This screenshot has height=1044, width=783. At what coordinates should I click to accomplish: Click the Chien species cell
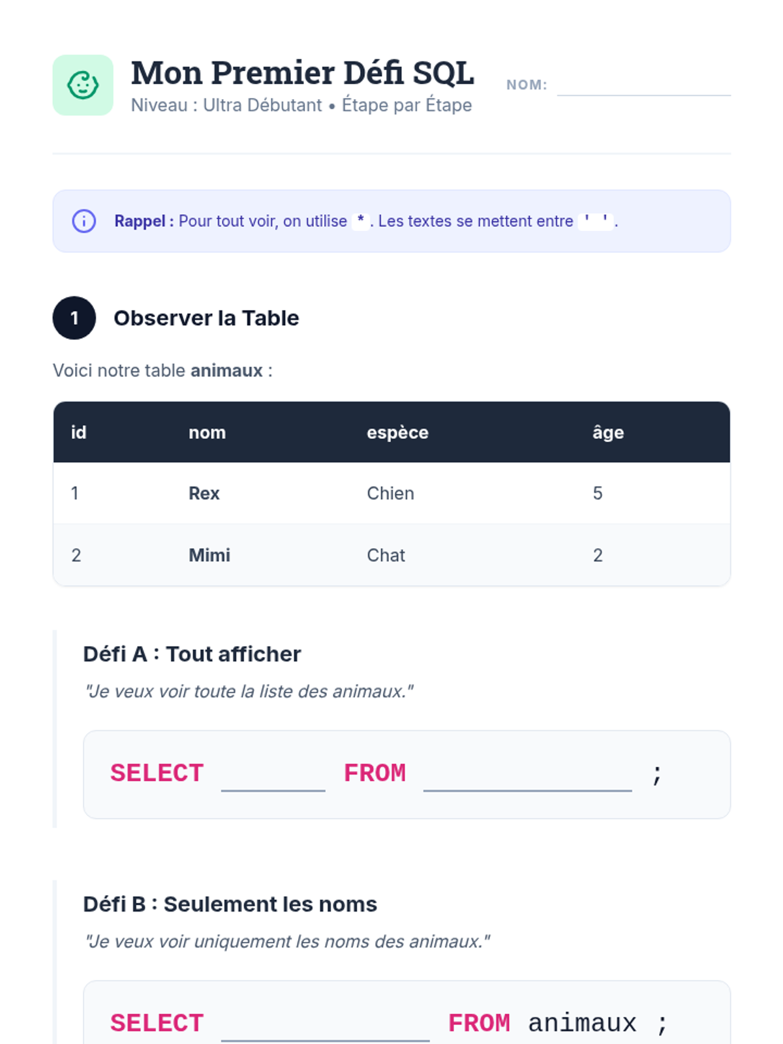390,493
